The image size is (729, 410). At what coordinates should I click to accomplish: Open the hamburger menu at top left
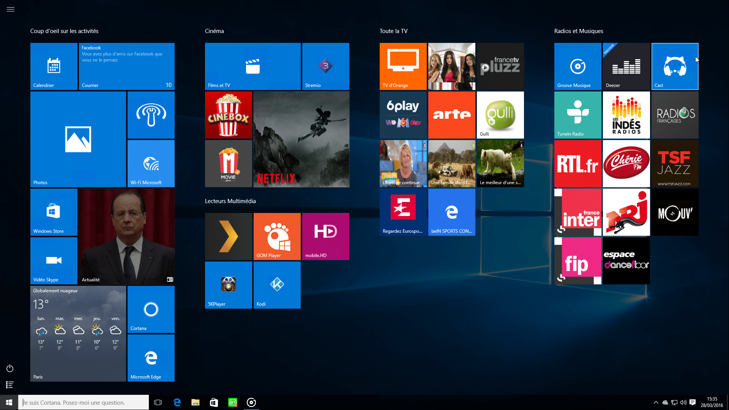click(10, 9)
